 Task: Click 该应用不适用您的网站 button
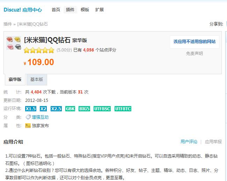pyautogui.click(x=195, y=42)
